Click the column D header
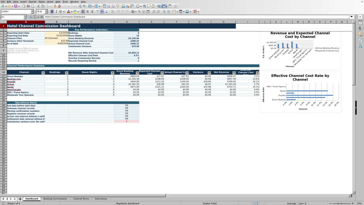The width and height of the screenshot is (364, 205). [126, 22]
